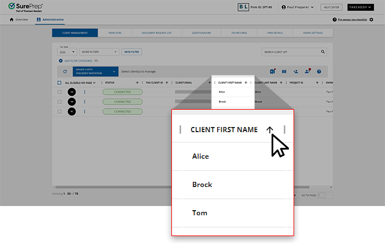Image resolution: width=385 pixels, height=243 pixels.
Task: Open the Saved Filters dropdown
Action: pos(99,52)
